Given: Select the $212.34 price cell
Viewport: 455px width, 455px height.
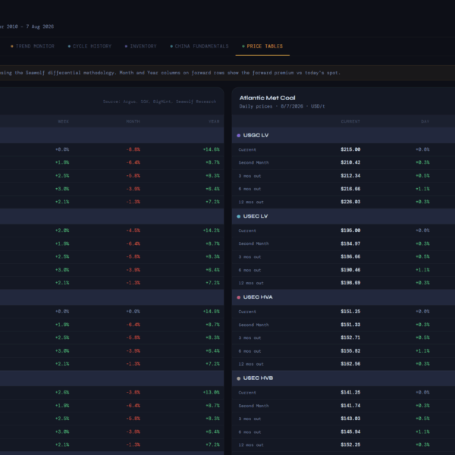Looking at the screenshot, I should tap(350, 176).
